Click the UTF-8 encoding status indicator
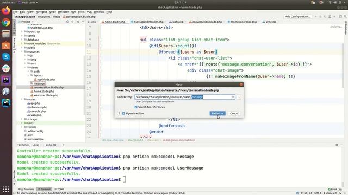Screen dimensions: 348x195 click(x=318, y=193)
